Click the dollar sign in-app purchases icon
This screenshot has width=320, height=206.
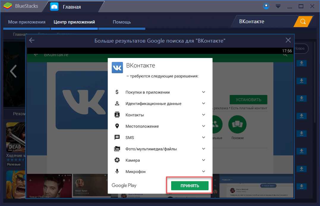(117, 92)
